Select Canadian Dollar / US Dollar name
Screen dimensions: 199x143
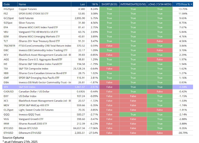tap(34, 91)
